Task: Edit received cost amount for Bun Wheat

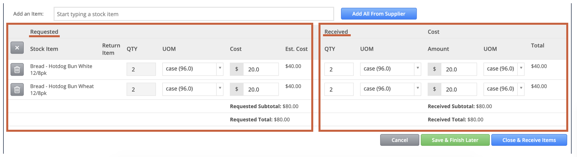Action: [x=459, y=89]
